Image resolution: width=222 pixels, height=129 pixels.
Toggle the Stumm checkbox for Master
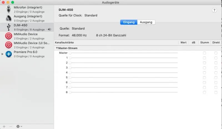(x=205, y=53)
